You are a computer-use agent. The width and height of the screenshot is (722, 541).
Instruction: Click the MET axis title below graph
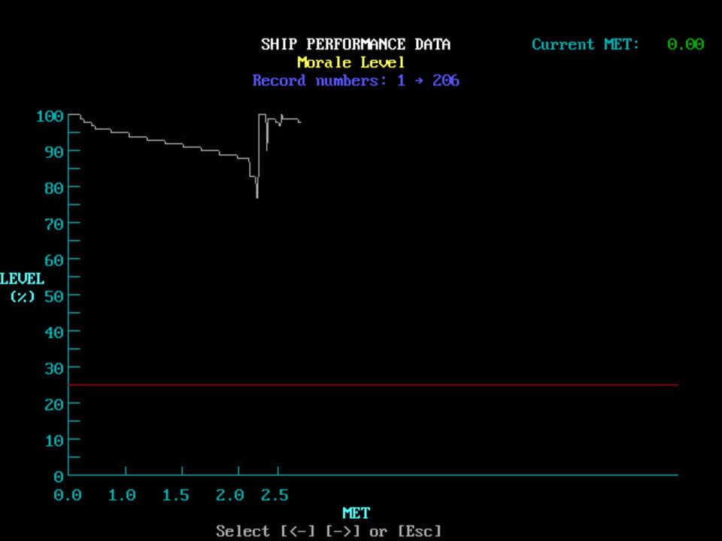[356, 513]
